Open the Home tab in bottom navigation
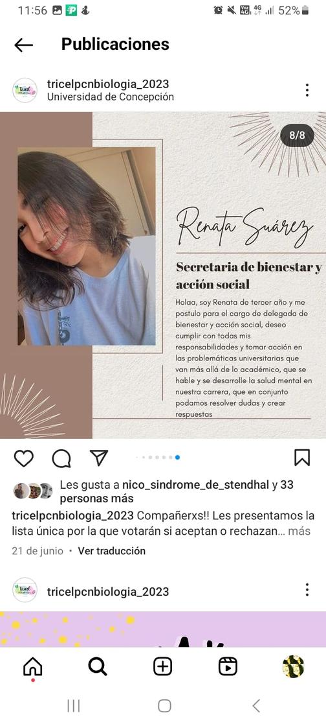Screen dimensions: 326x726 coord(33,667)
